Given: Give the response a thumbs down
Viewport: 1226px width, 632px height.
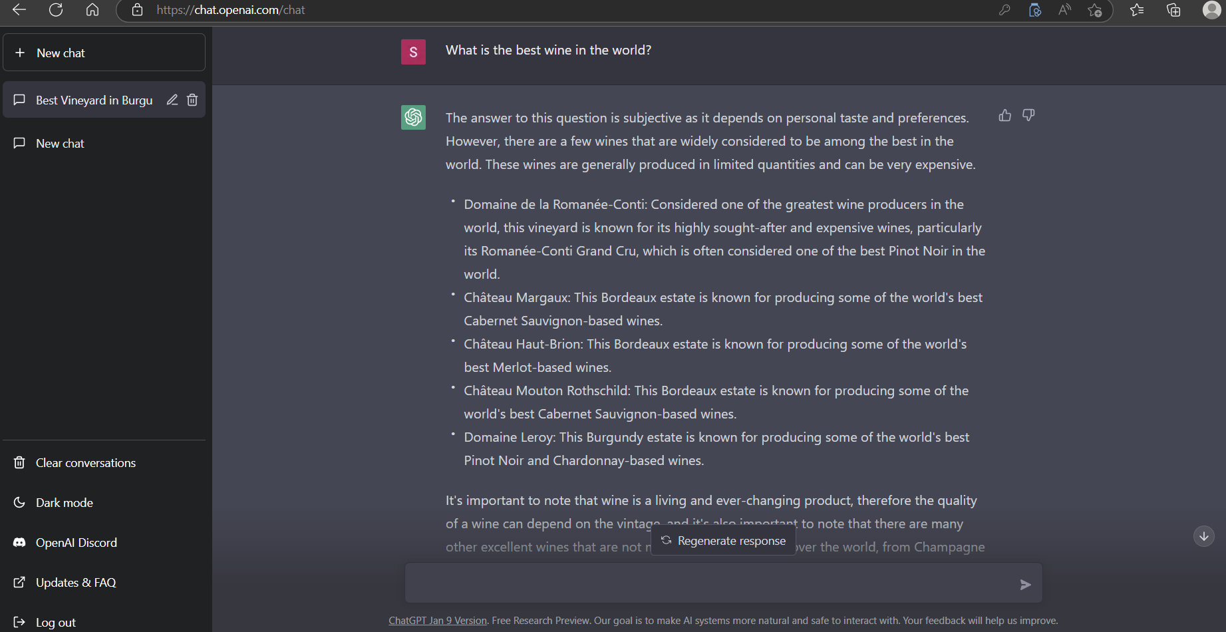Looking at the screenshot, I should click(x=1028, y=115).
